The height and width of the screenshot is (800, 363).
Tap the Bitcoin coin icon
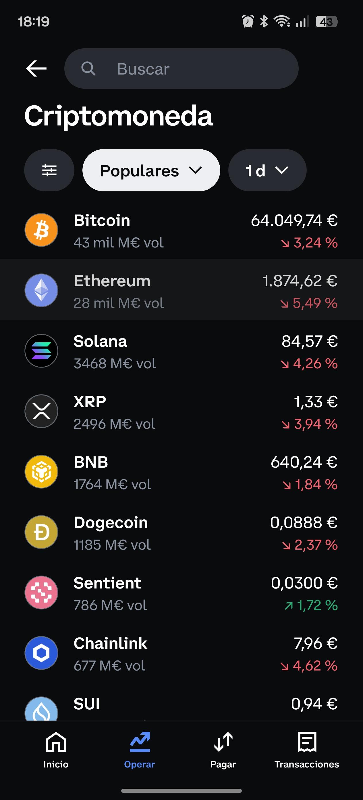[x=41, y=230]
